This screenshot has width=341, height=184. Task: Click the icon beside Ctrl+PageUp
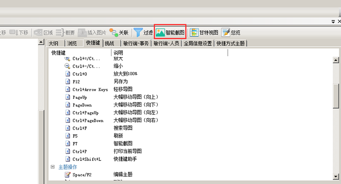(68, 113)
